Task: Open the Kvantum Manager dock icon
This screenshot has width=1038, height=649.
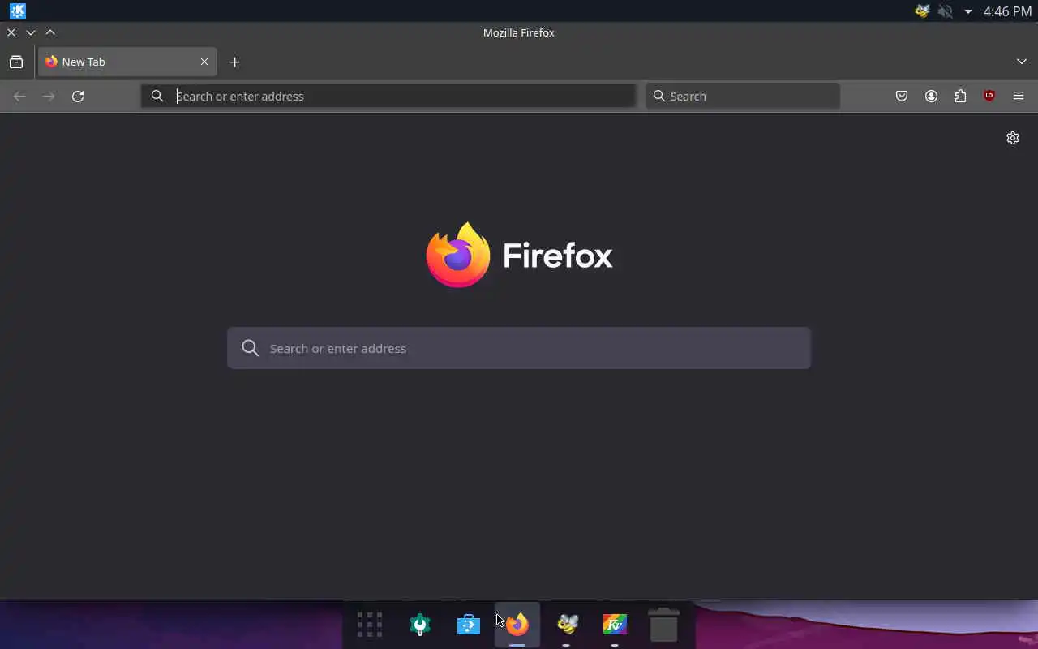Action: [615, 625]
